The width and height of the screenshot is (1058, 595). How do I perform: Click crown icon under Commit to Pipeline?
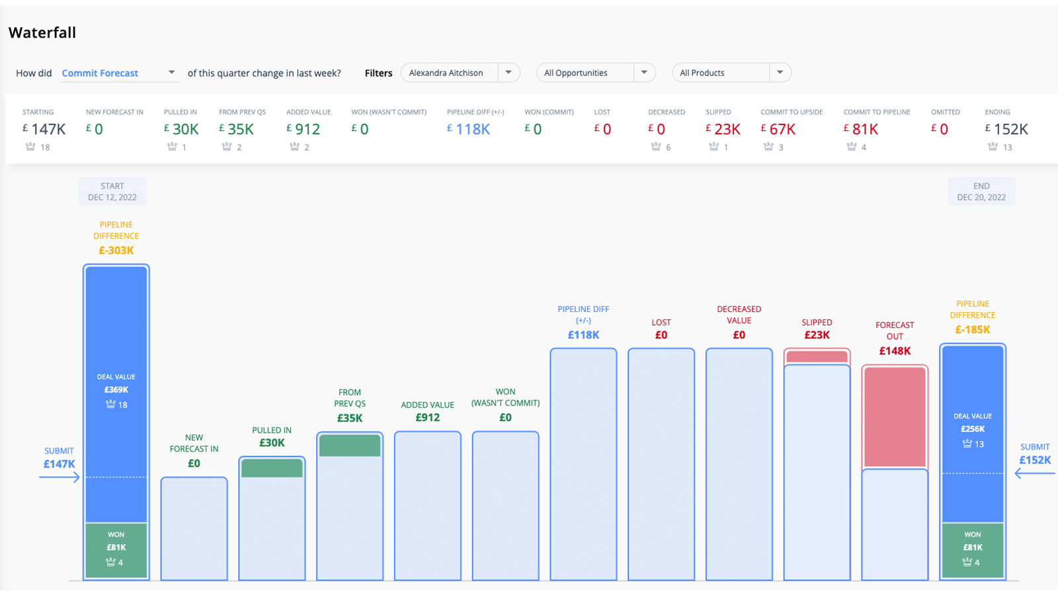pyautogui.click(x=852, y=147)
